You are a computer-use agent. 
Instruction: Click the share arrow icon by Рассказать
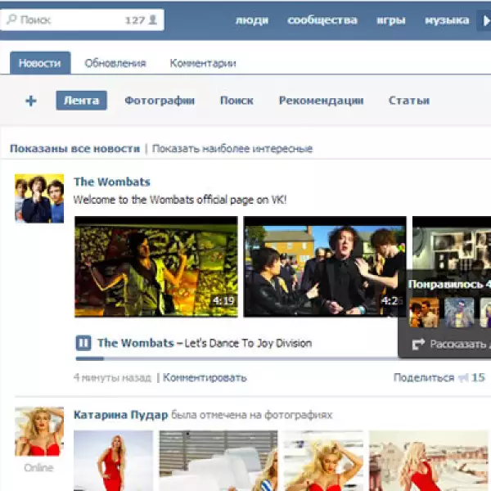(x=418, y=345)
